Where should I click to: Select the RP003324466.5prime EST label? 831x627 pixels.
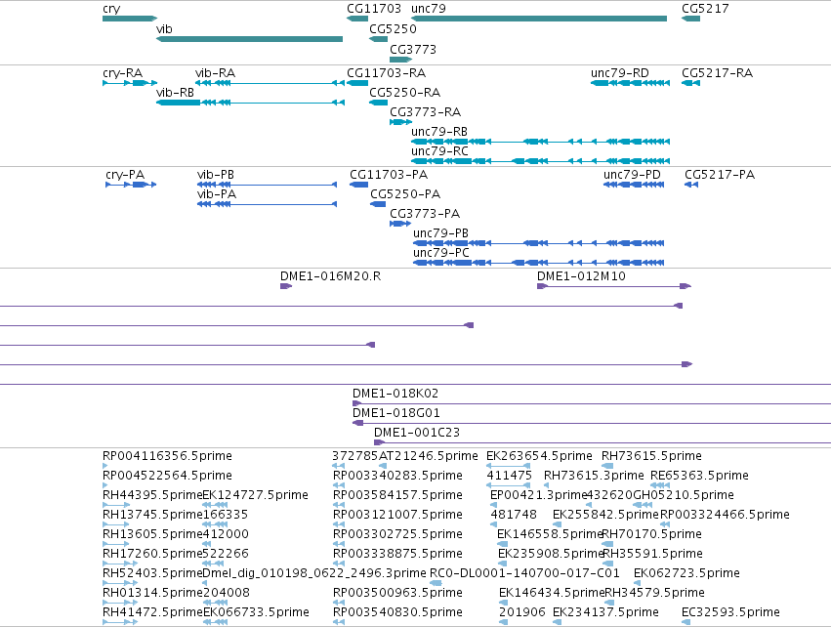[725, 515]
